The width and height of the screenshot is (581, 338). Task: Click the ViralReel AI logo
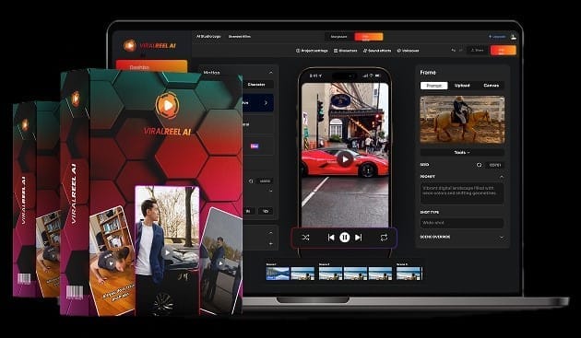tap(149, 45)
